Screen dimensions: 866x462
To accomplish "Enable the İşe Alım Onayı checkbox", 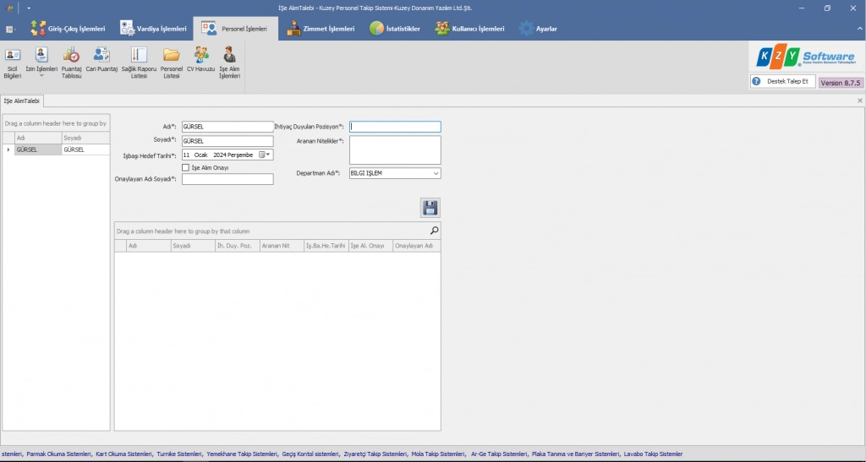I will pyautogui.click(x=185, y=167).
